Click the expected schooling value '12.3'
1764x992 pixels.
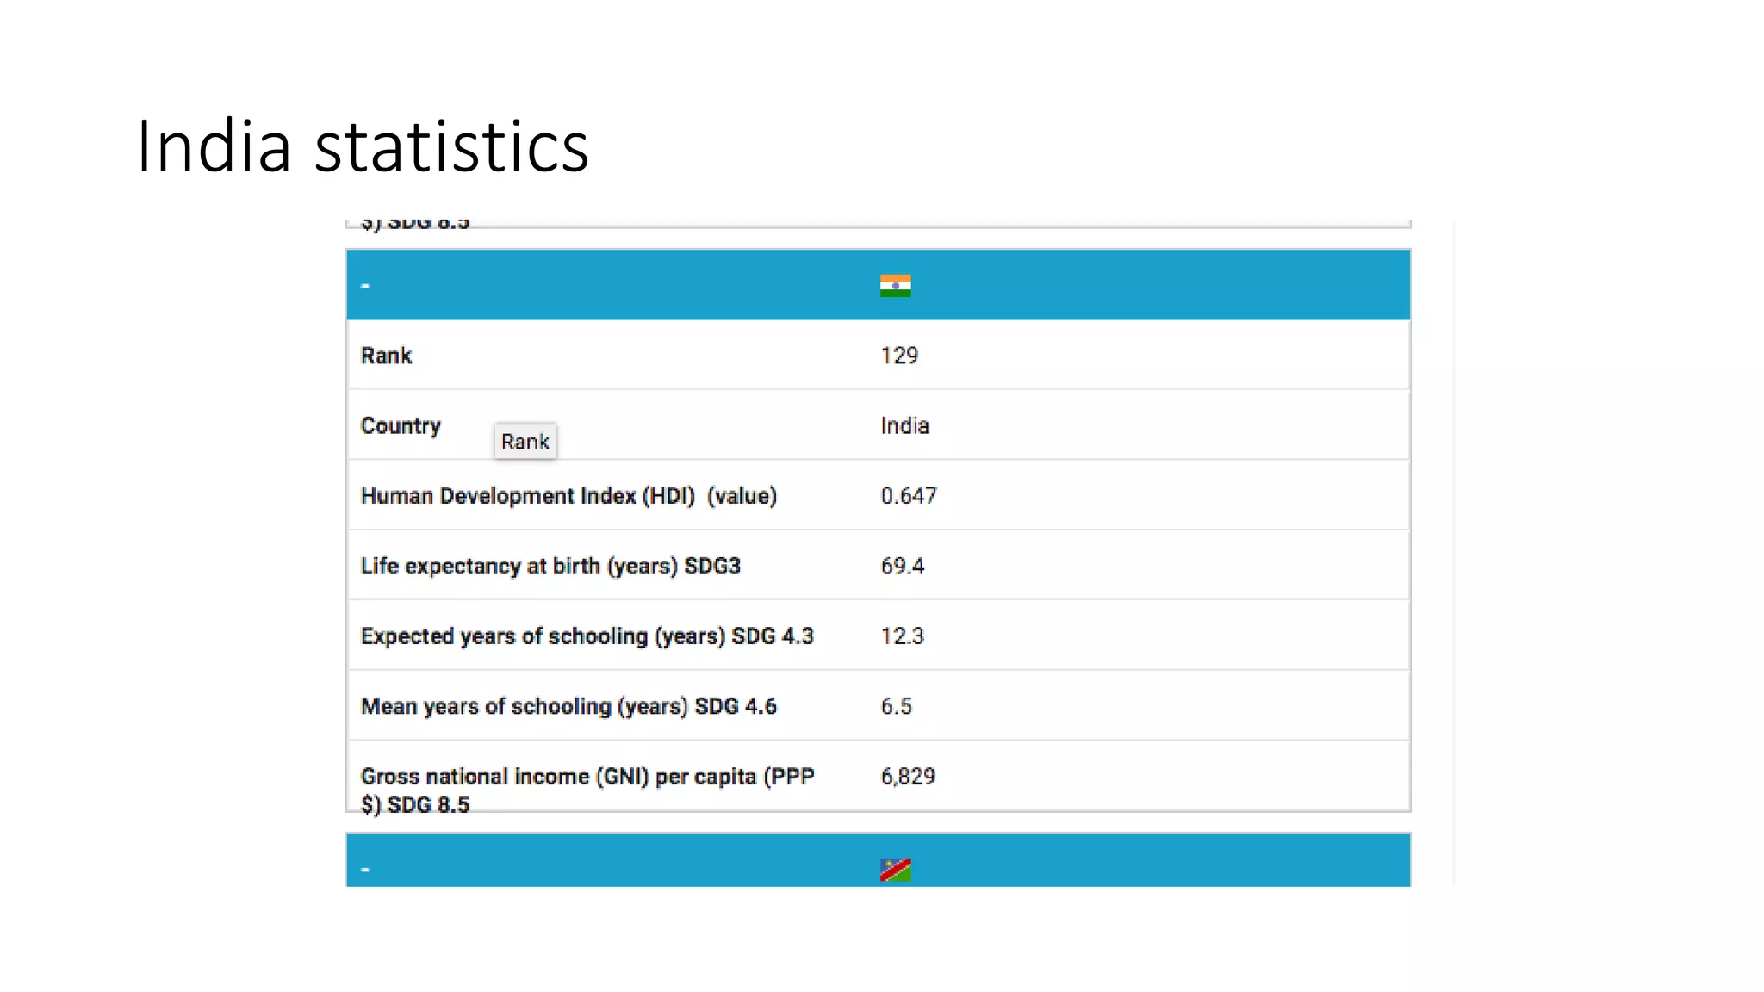pos(902,636)
